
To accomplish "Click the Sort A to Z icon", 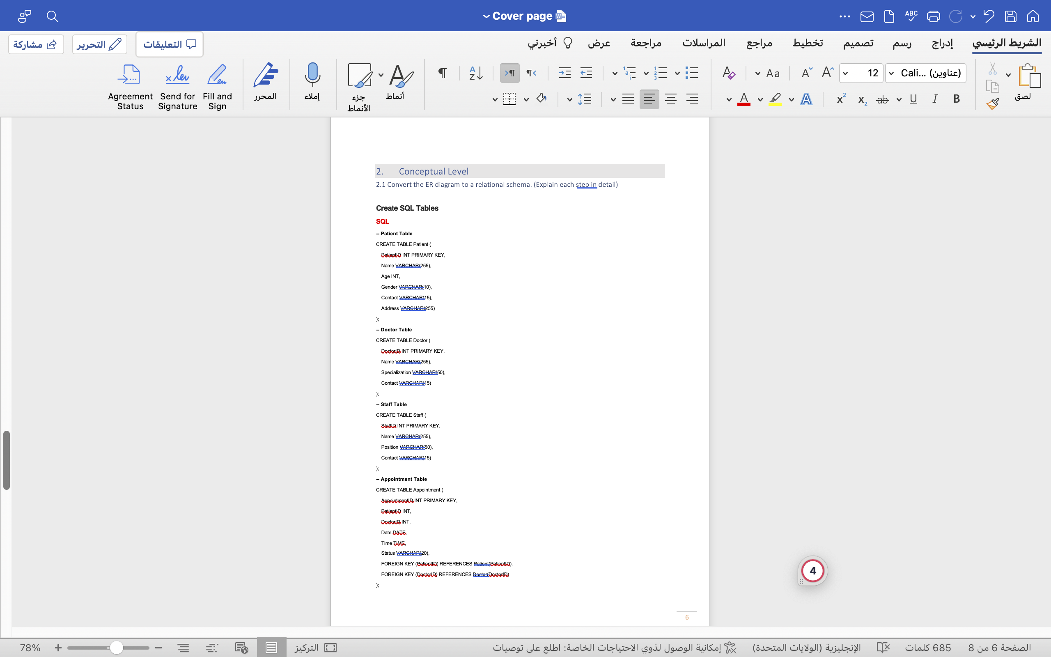I will click(476, 73).
